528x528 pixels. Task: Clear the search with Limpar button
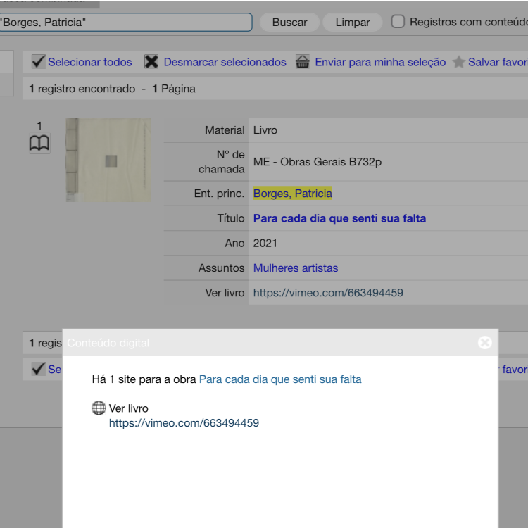click(x=352, y=23)
